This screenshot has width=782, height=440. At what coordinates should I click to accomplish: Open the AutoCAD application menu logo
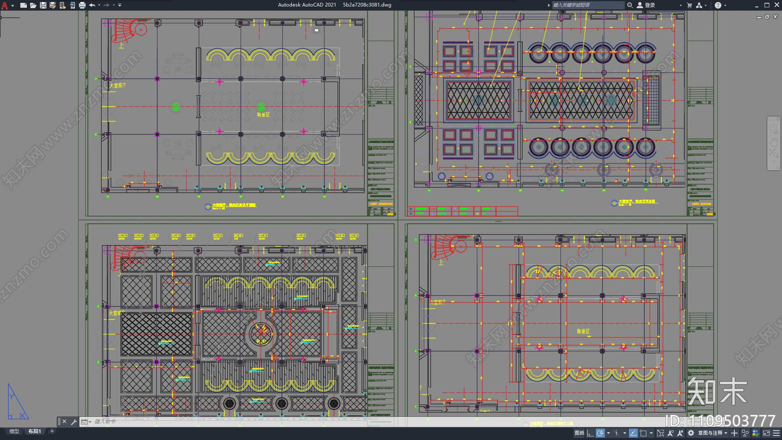[5, 5]
